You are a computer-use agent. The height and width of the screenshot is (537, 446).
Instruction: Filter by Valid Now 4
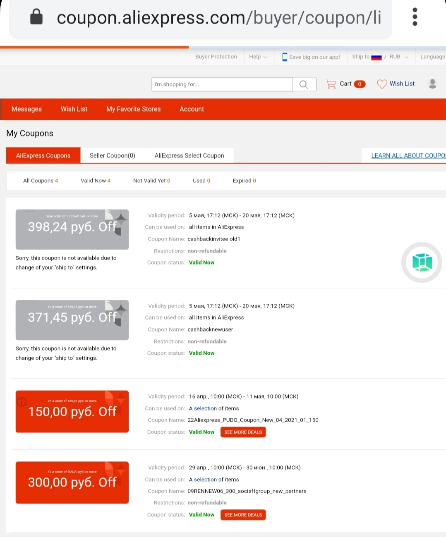pyautogui.click(x=96, y=181)
